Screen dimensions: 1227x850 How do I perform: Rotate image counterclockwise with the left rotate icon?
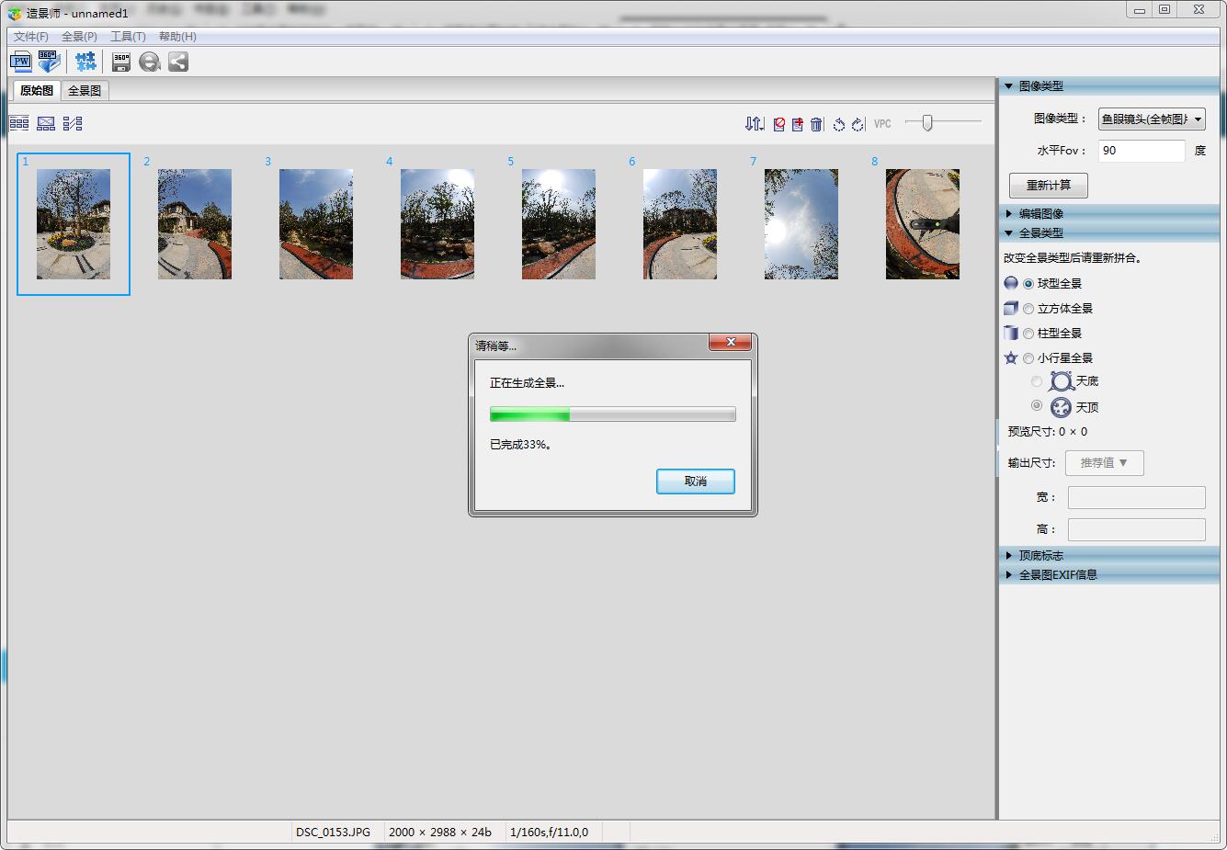(x=838, y=124)
